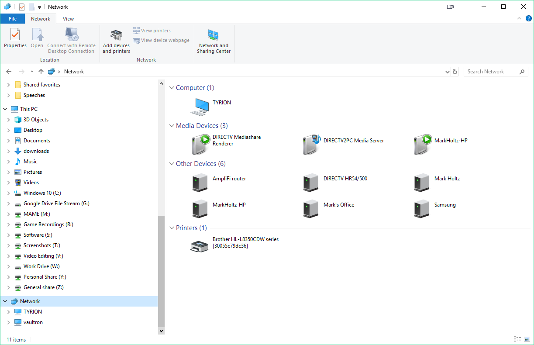This screenshot has width=534, height=345.
Task: Open Speeches folder in sidebar
Action: (x=34, y=95)
